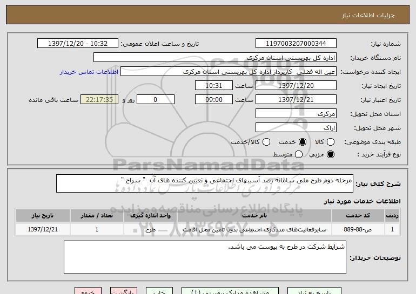Click the ساعت باقی مانده label

[x=53, y=100]
